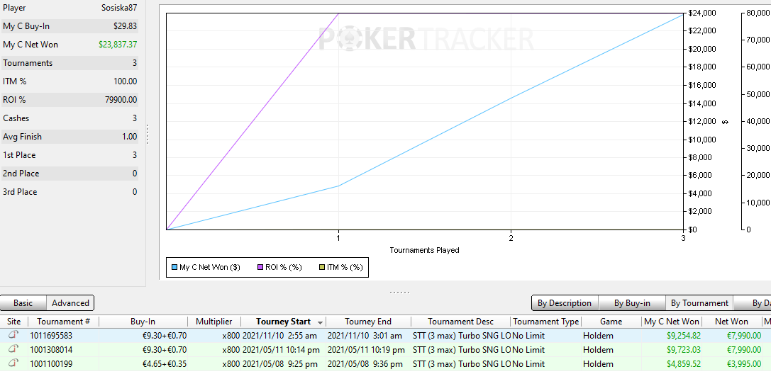Image resolution: width=771 pixels, height=374 pixels.
Task: Sort by Buy-In column header
Action: pos(143,322)
